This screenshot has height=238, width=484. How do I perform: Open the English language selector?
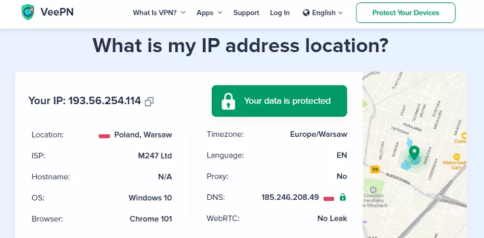click(323, 13)
